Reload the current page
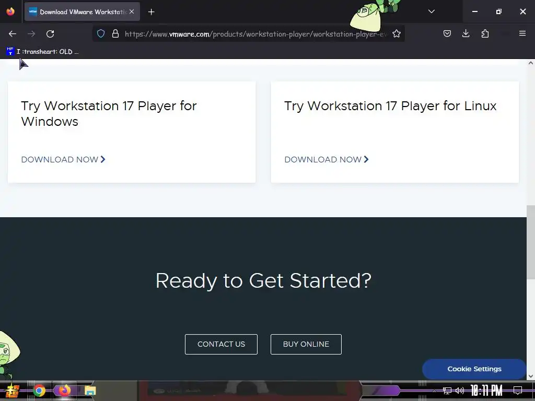The image size is (535, 401). click(50, 34)
